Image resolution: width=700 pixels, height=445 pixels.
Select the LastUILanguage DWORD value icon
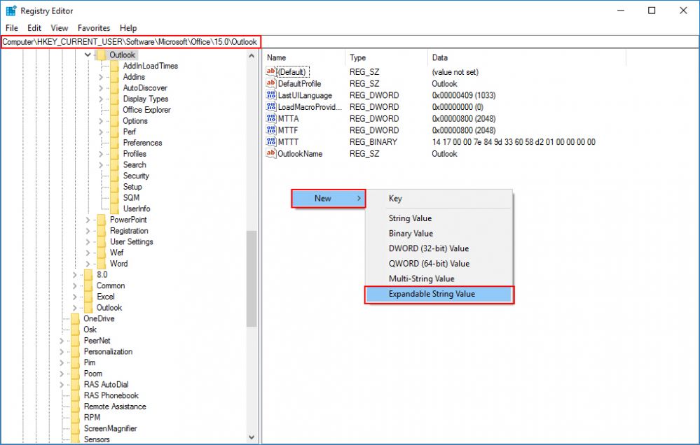click(x=270, y=95)
